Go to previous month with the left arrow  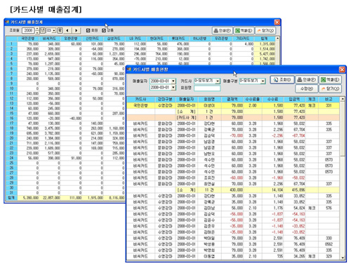[x=67, y=30]
